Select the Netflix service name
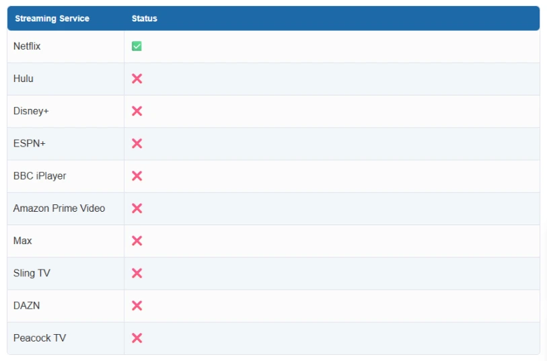 point(27,46)
